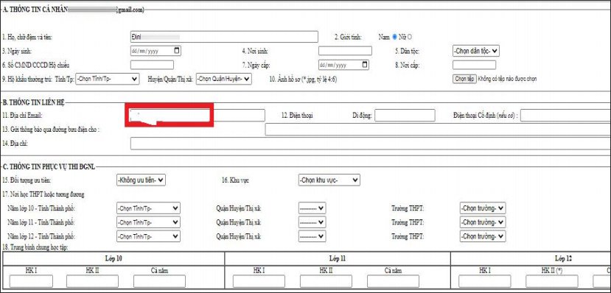Click the Nơi sinh input field
The height and width of the screenshot is (293, 611).
tap(345, 51)
